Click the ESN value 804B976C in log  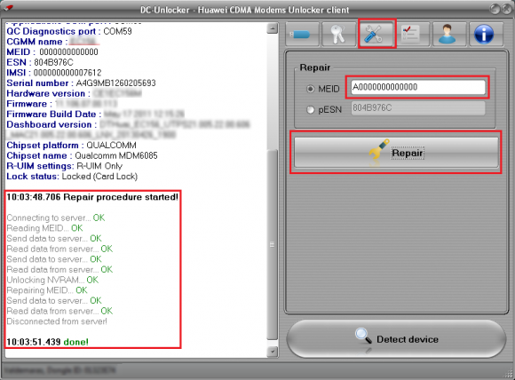click(x=53, y=62)
